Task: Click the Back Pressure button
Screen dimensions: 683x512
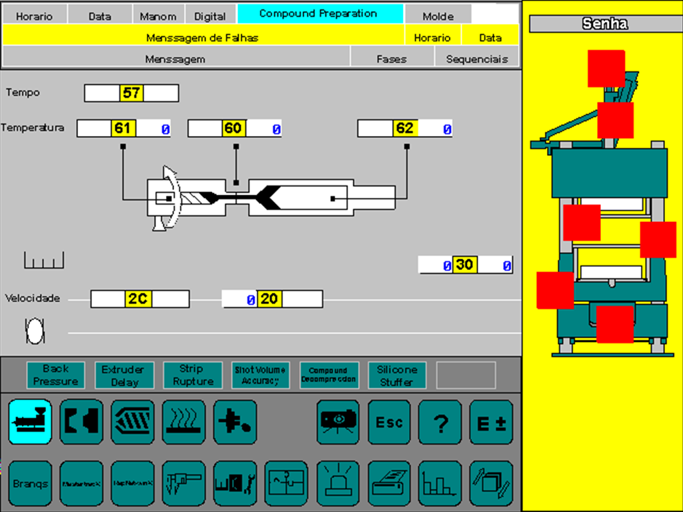Action: coord(55,375)
